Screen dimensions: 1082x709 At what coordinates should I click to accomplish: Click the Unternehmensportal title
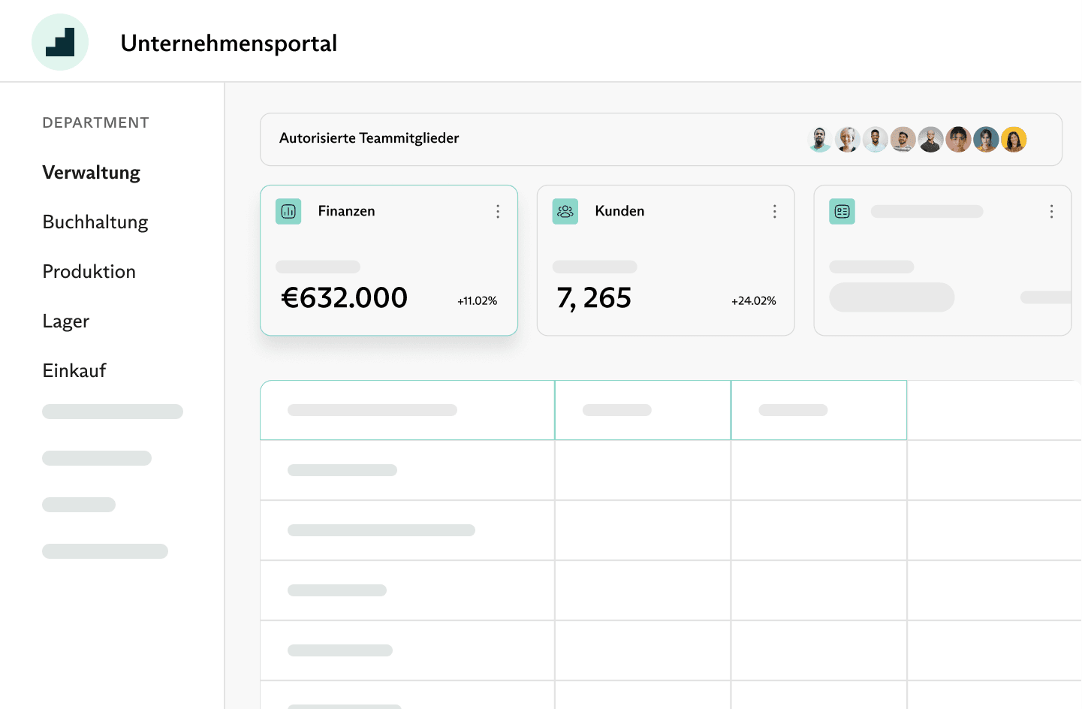[229, 44]
